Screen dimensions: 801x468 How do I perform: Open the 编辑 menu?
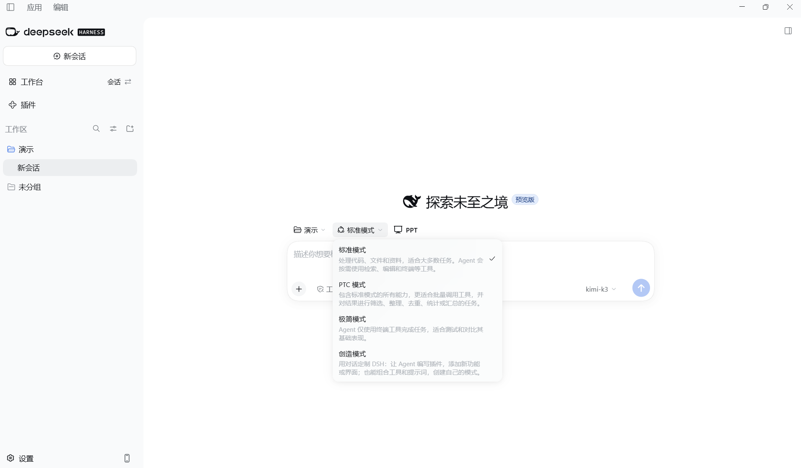coord(61,7)
